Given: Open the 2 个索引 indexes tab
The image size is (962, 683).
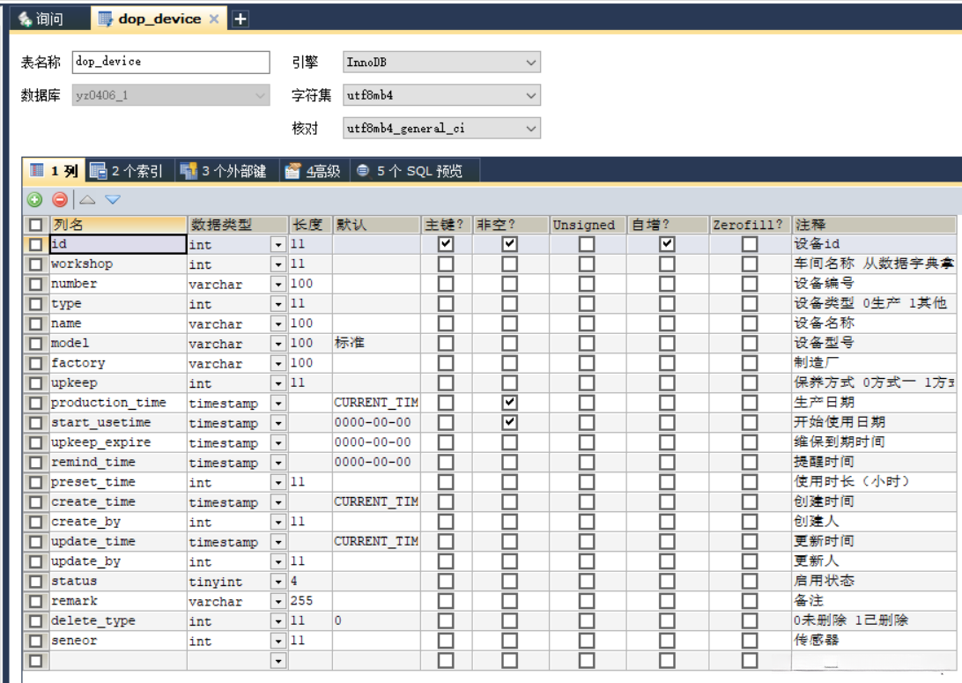Looking at the screenshot, I should pyautogui.click(x=128, y=171).
